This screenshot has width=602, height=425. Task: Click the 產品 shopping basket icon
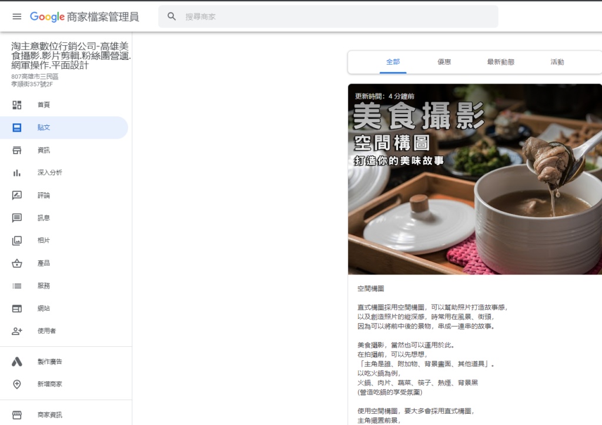(17, 263)
